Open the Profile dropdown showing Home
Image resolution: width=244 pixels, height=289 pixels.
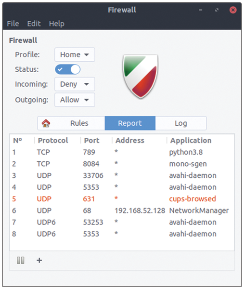click(75, 54)
